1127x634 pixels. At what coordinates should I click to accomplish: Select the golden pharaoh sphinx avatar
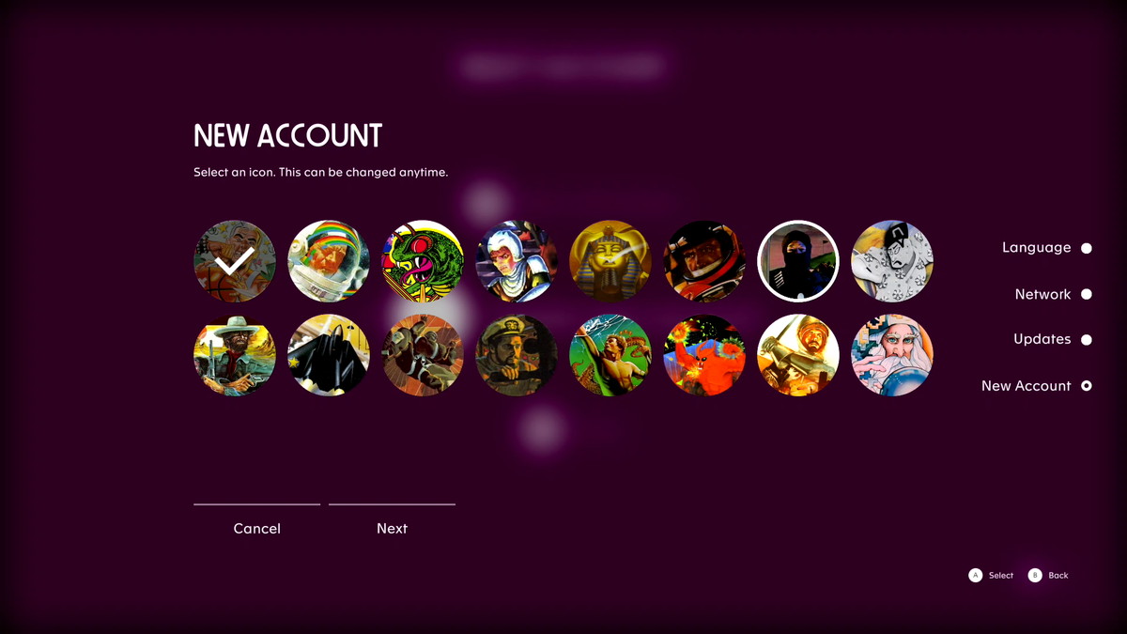click(610, 261)
